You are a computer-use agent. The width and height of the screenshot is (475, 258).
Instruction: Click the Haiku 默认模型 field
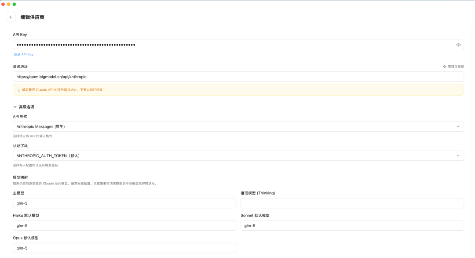(x=124, y=225)
